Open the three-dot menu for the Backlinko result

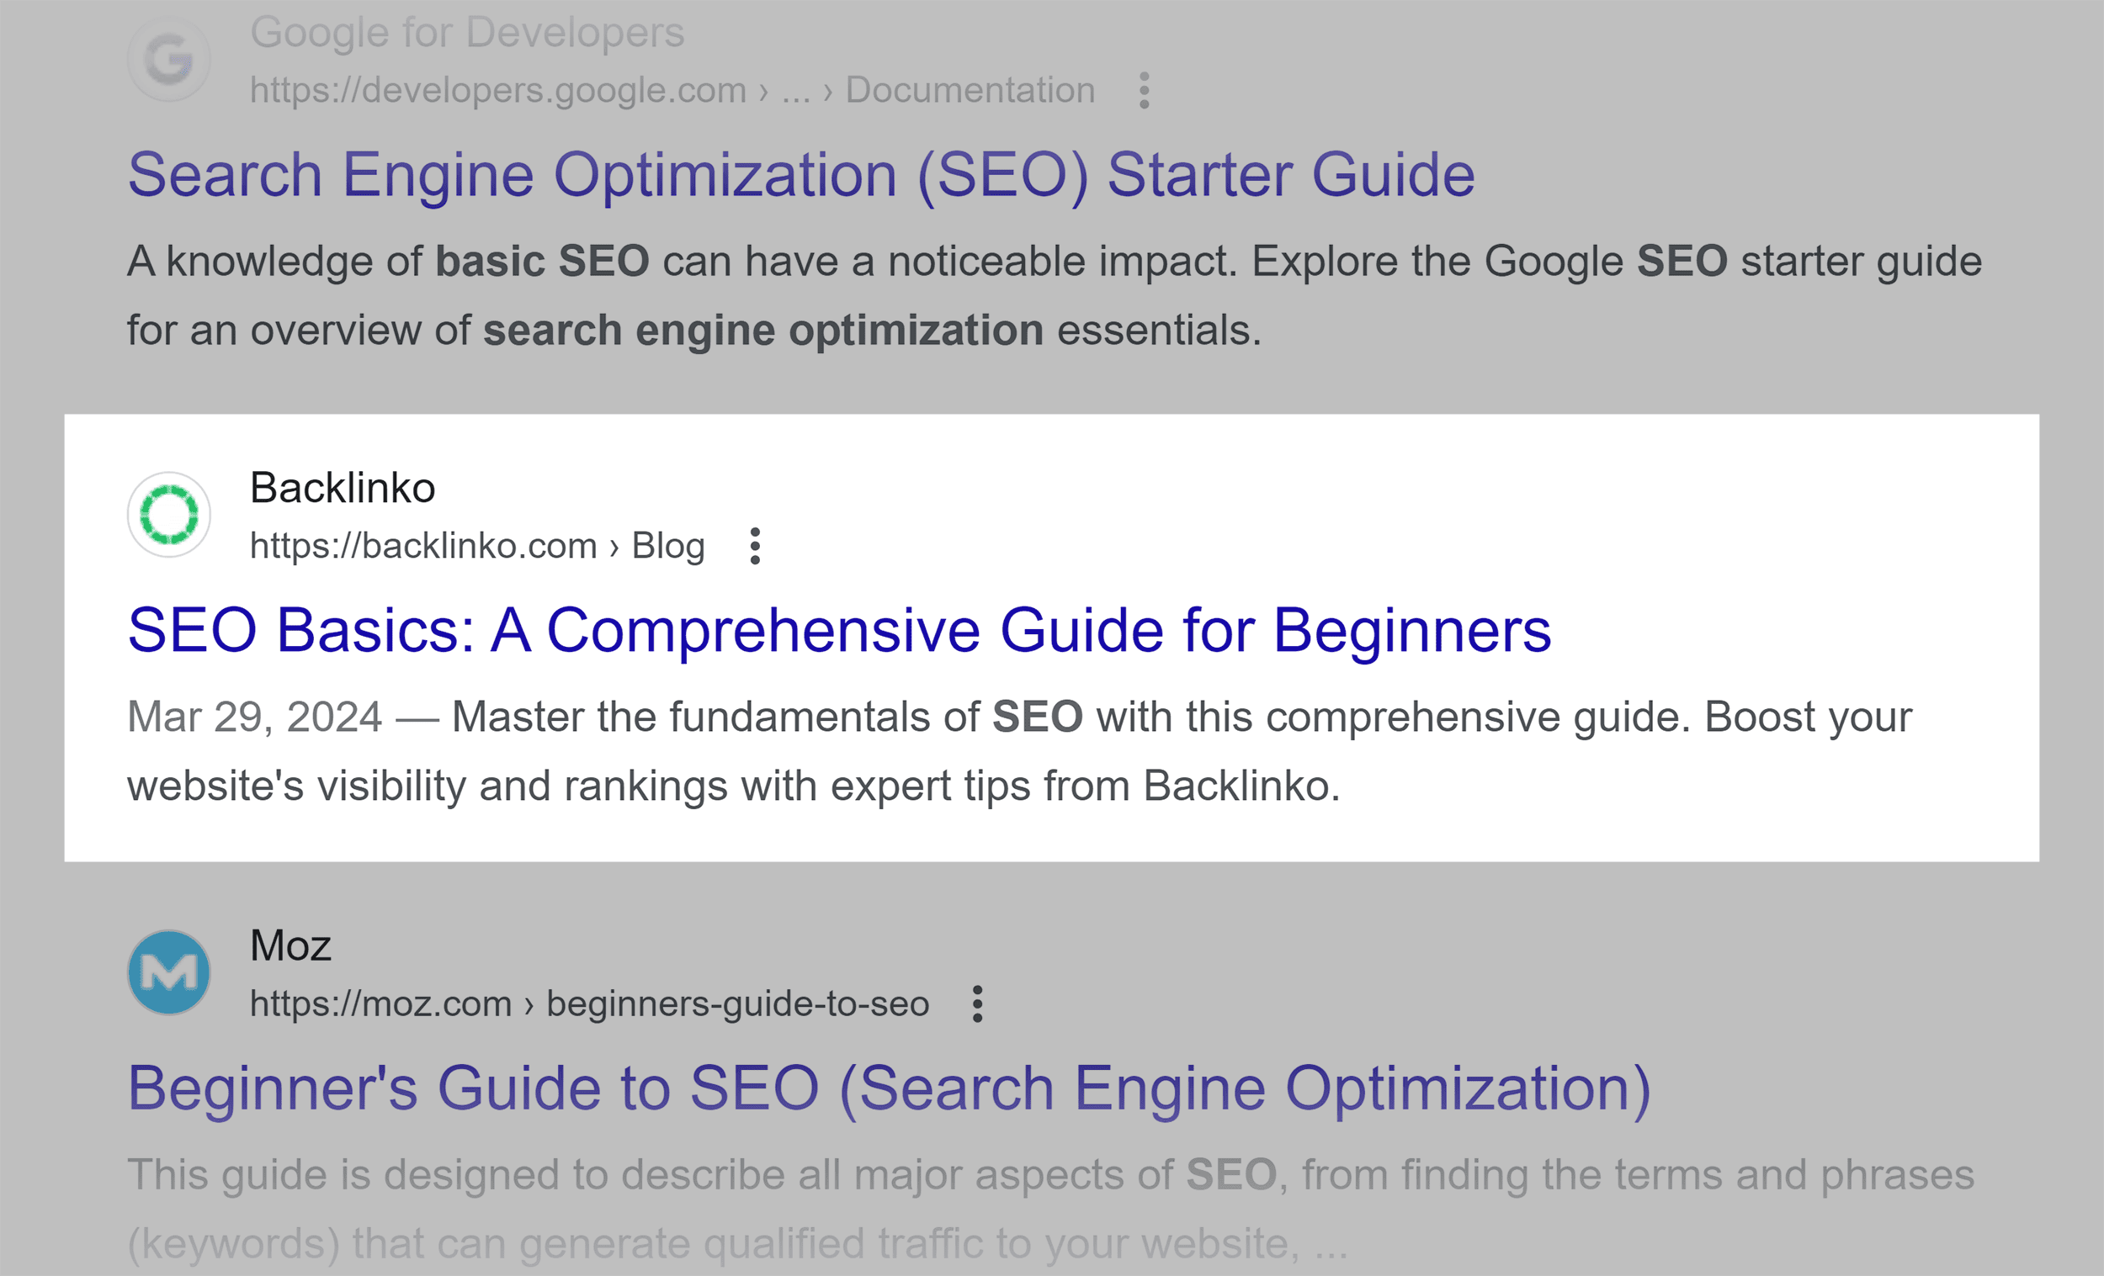pos(755,546)
